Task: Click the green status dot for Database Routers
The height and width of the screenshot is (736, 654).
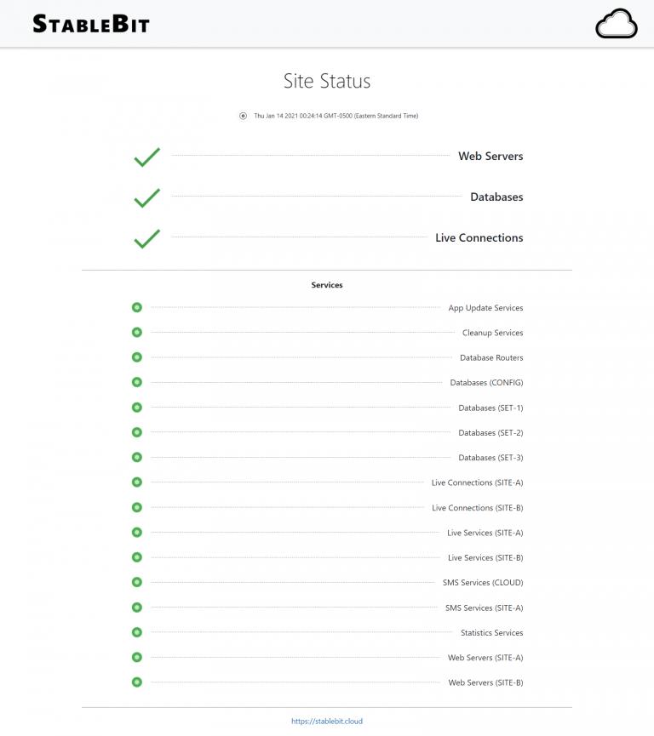Action: tap(137, 357)
